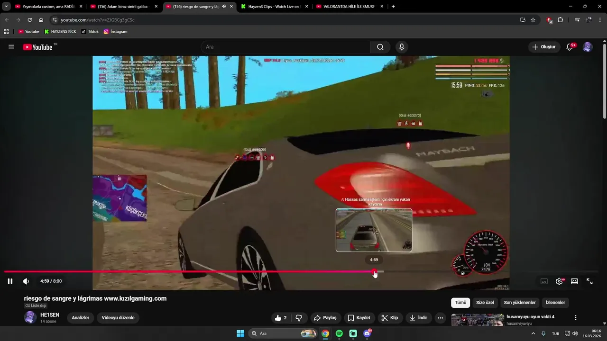
Task: Dislike the video
Action: (x=299, y=318)
